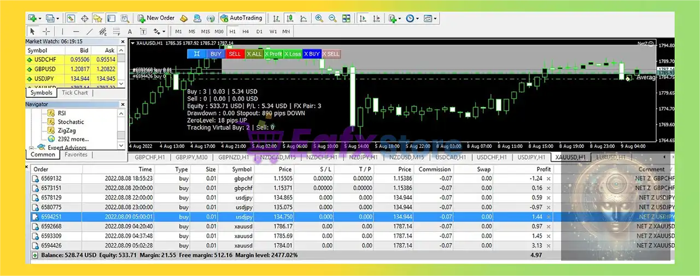This screenshot has width=700, height=276.
Task: Click the X Loss button
Action: click(x=293, y=54)
